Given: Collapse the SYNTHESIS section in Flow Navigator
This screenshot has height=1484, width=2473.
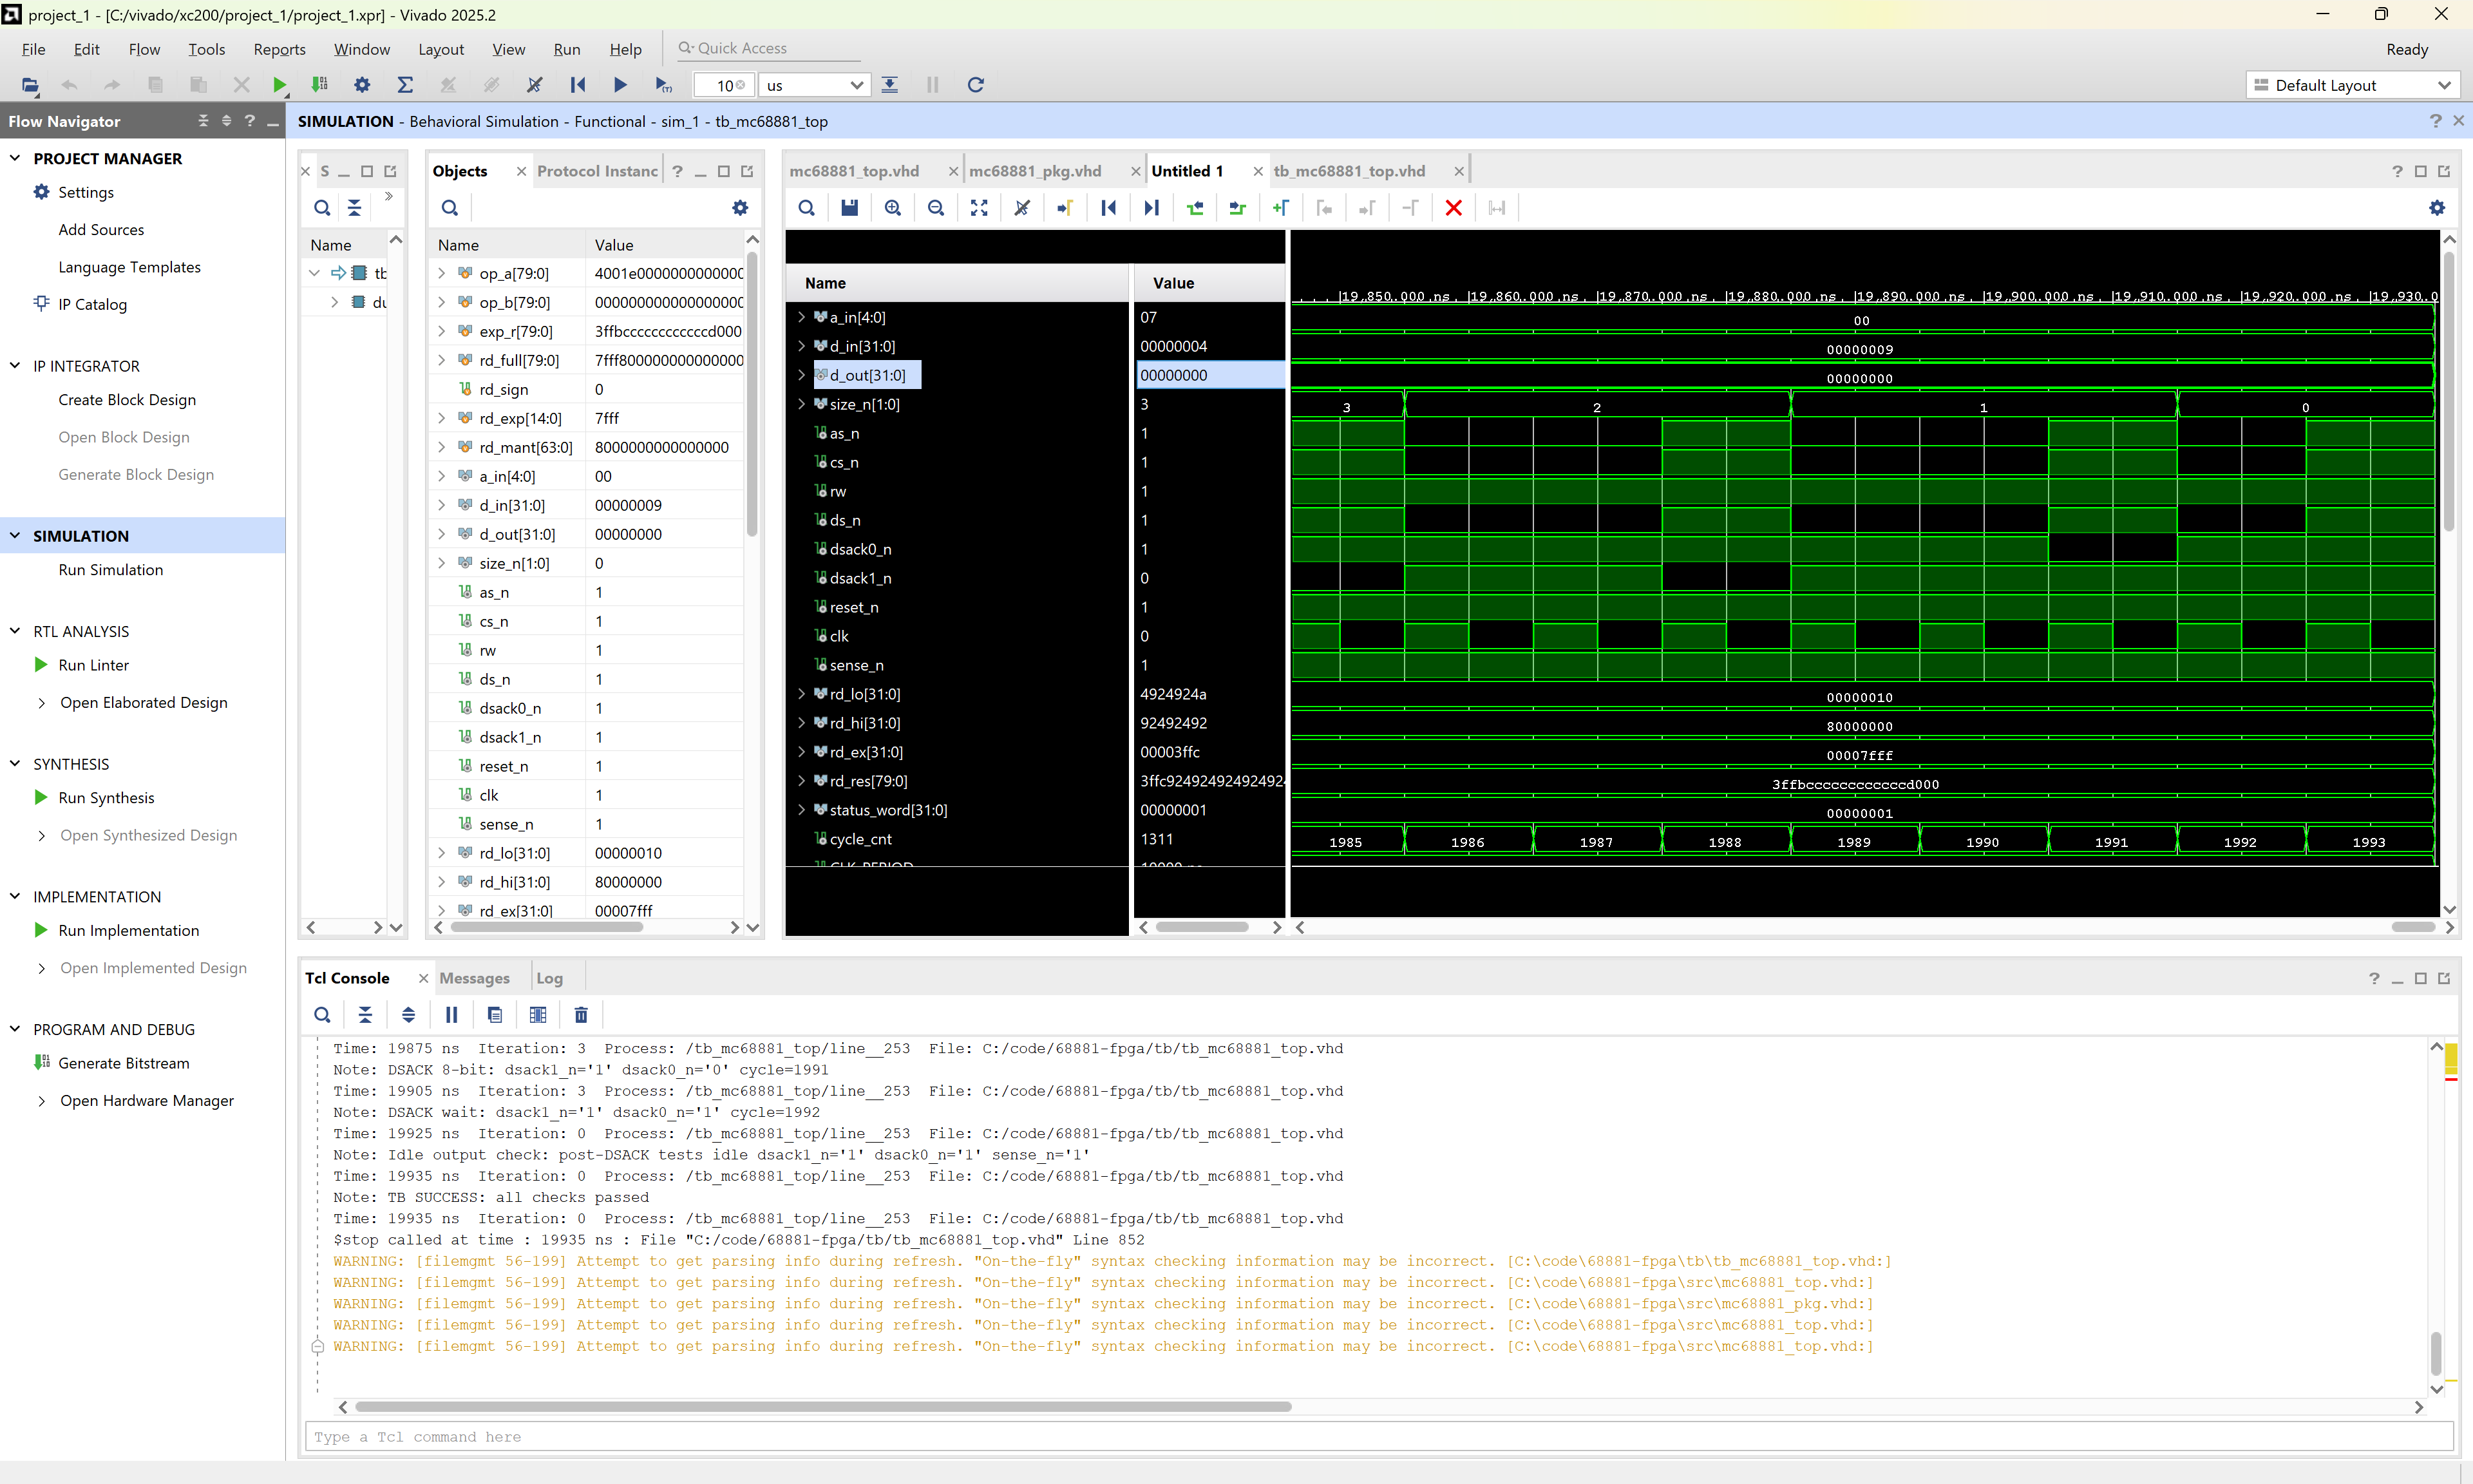Looking at the screenshot, I should (x=15, y=764).
